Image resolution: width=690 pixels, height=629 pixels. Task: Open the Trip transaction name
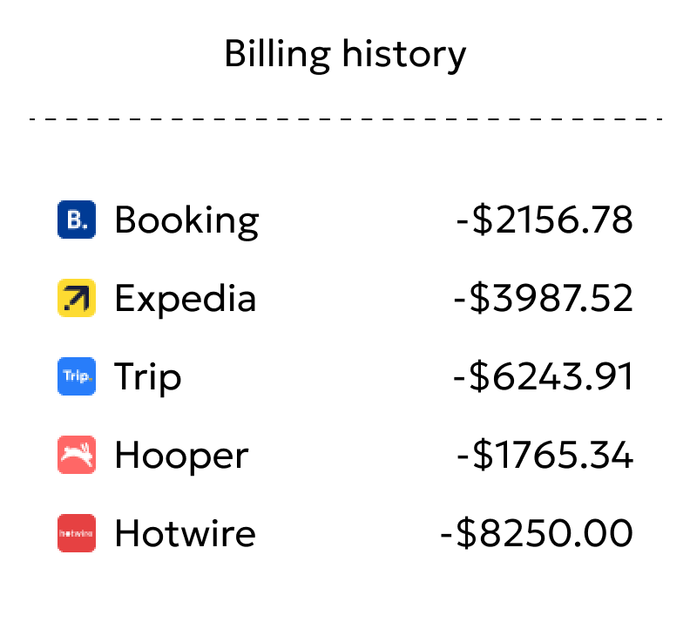point(147,378)
